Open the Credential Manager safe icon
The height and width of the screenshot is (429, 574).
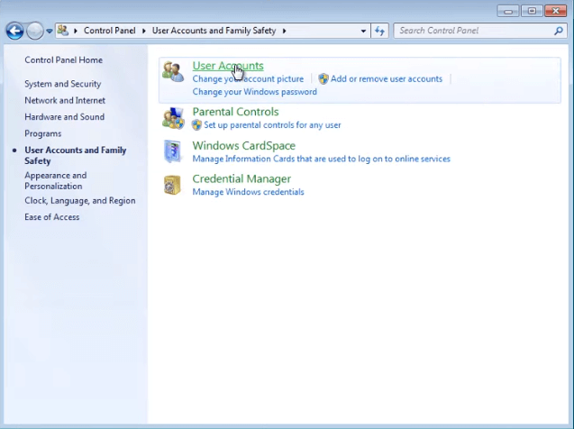pos(172,185)
